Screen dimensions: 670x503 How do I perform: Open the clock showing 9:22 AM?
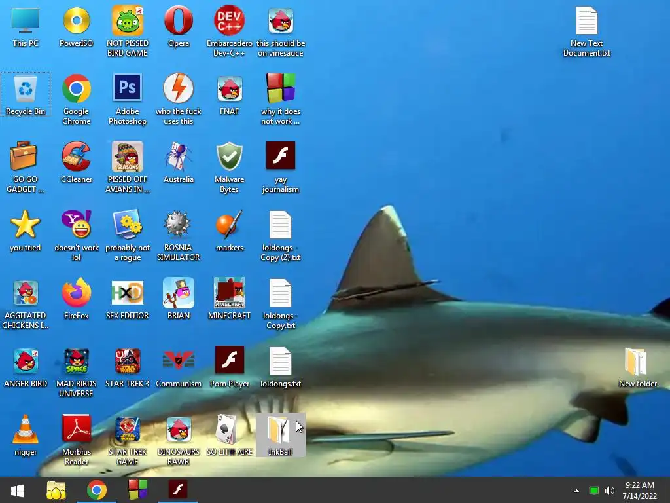(x=640, y=491)
